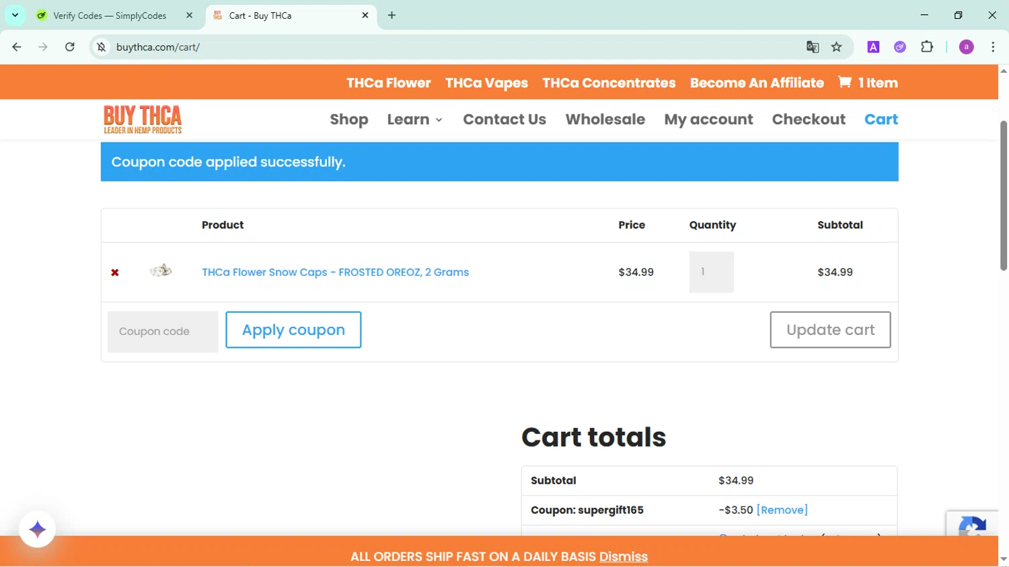This screenshot has height=567, width=1009.
Task: Click the Subtotal column header
Action: click(840, 225)
